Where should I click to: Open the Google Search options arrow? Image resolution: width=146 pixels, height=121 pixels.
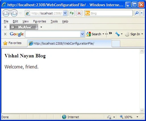[x=103, y=34]
